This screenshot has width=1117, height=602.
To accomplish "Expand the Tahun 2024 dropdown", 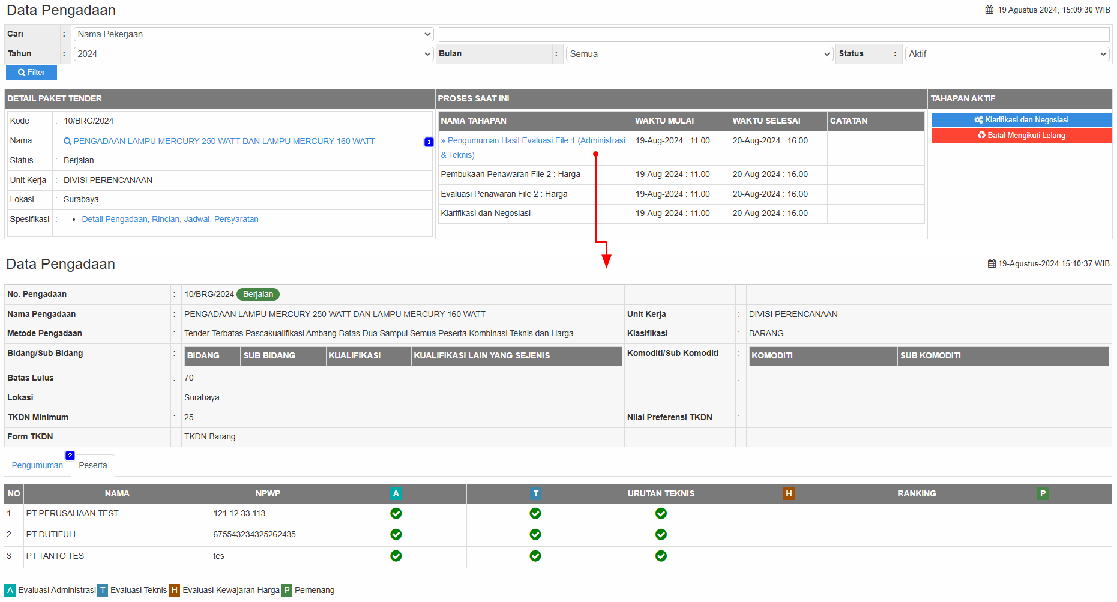I will [x=253, y=54].
